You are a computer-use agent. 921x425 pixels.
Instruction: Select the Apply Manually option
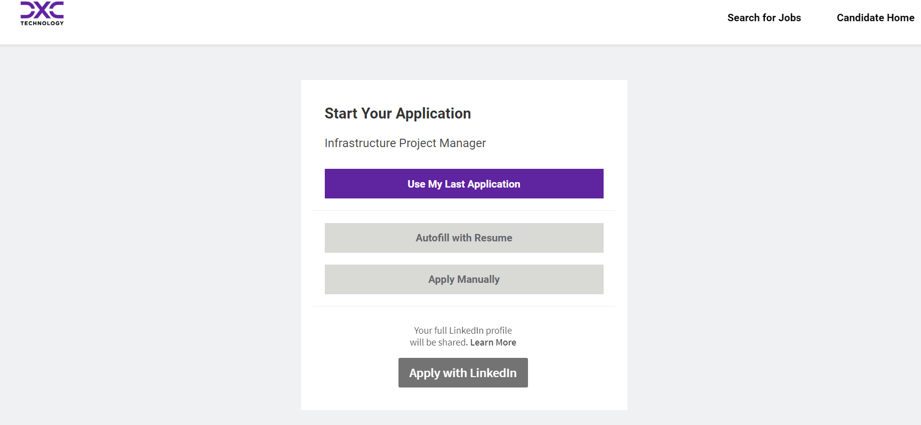464,279
